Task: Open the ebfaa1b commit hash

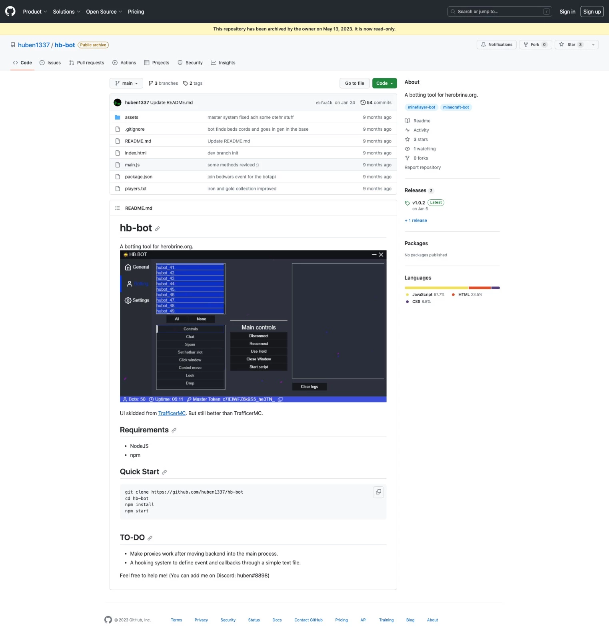Action: (x=324, y=103)
